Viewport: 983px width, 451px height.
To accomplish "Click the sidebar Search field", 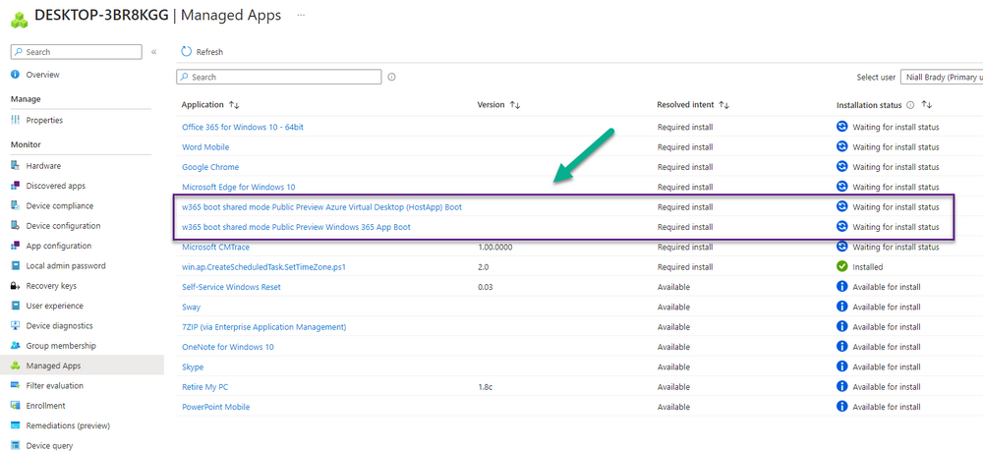I will point(77,52).
